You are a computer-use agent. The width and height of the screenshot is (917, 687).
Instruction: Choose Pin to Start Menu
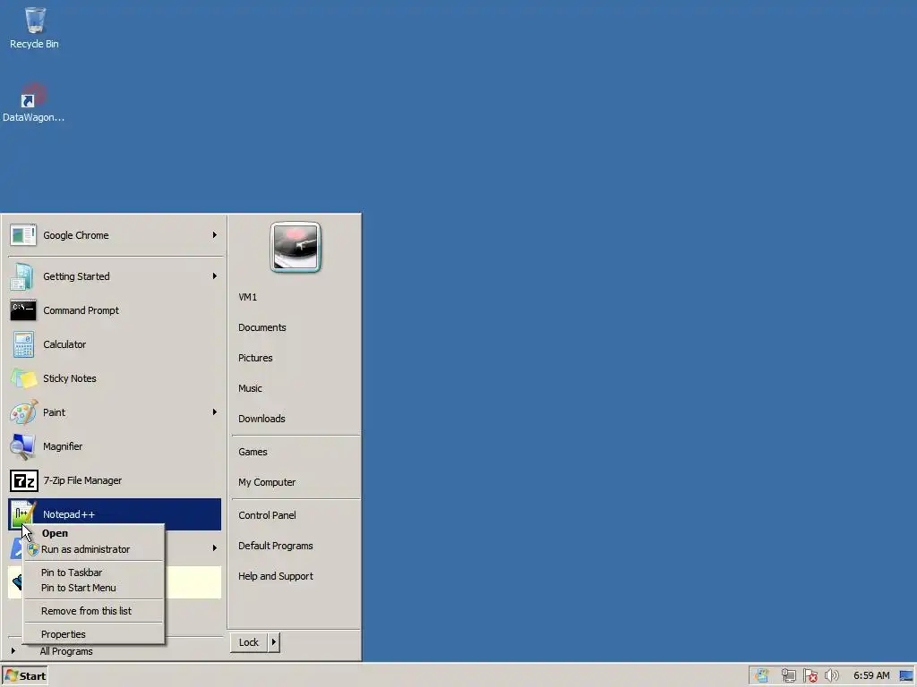93,589
